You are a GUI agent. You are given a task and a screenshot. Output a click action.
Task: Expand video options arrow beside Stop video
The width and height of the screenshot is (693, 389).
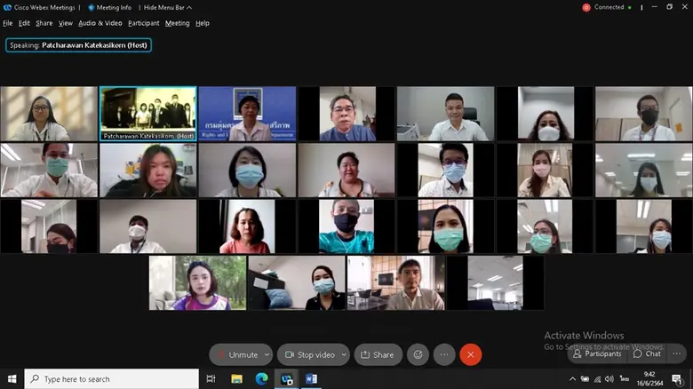point(344,354)
